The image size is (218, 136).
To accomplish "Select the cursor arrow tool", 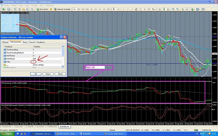I will 114,9.
